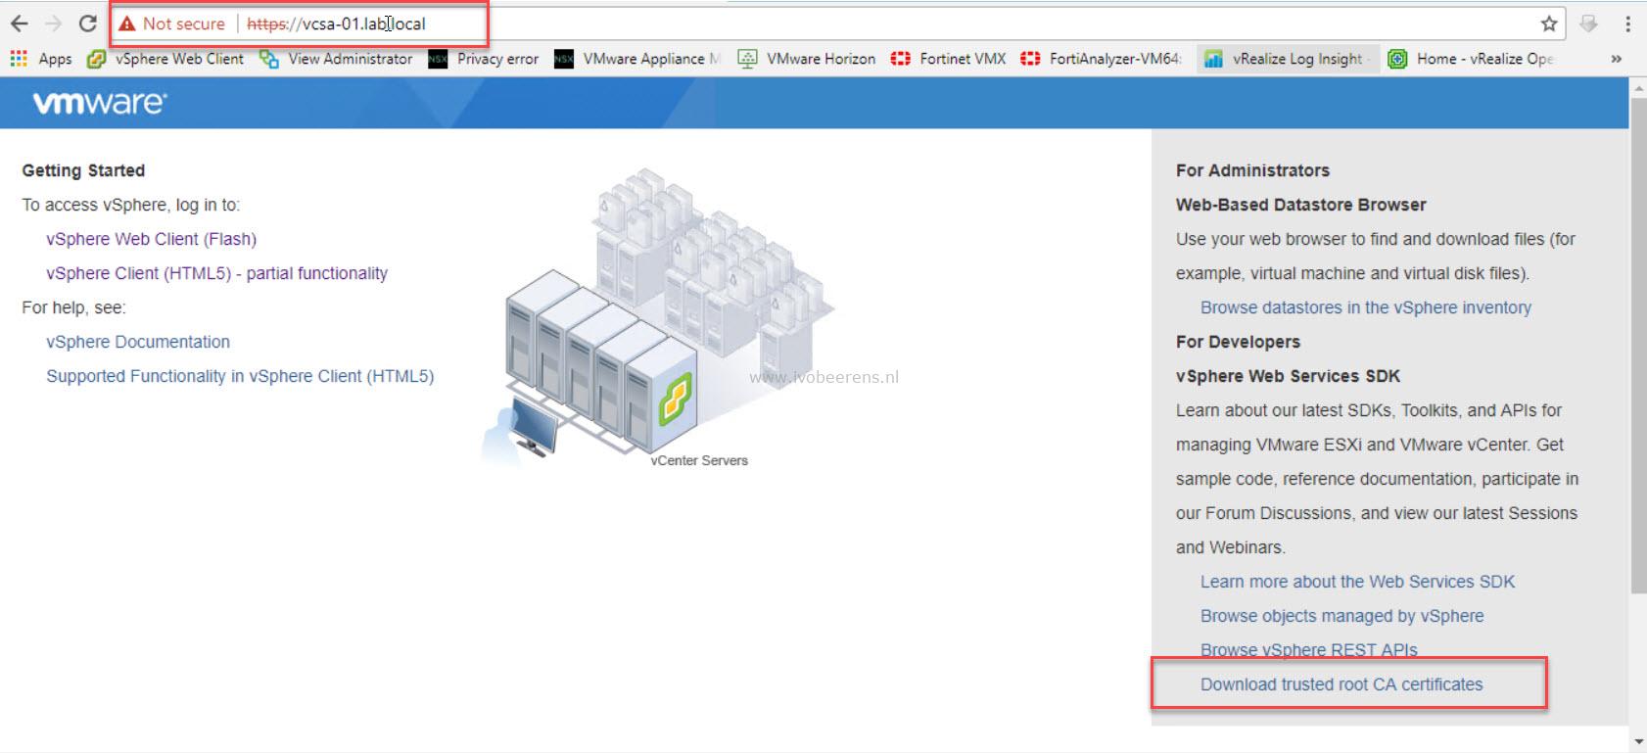Open the VMware Horizon bookmark
This screenshot has width=1647, height=753.
807,59
